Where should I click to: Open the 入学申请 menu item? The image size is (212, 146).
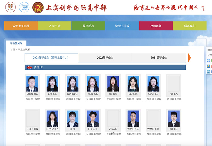click(55, 26)
